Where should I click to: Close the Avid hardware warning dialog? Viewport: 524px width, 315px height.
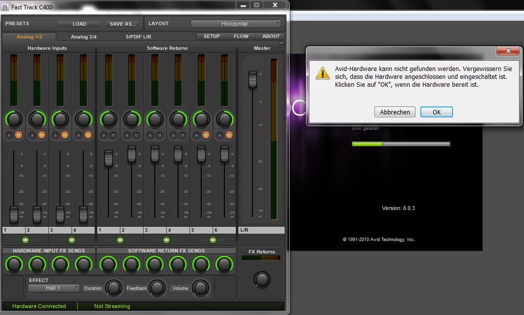point(508,51)
